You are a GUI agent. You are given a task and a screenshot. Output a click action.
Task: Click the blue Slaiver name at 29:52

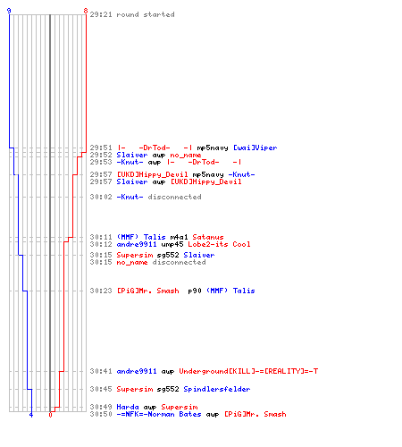click(x=132, y=155)
